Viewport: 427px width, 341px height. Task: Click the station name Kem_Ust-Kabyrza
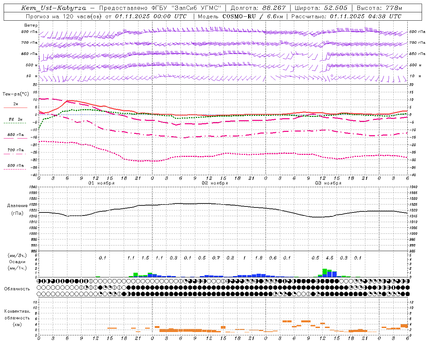coord(54,8)
